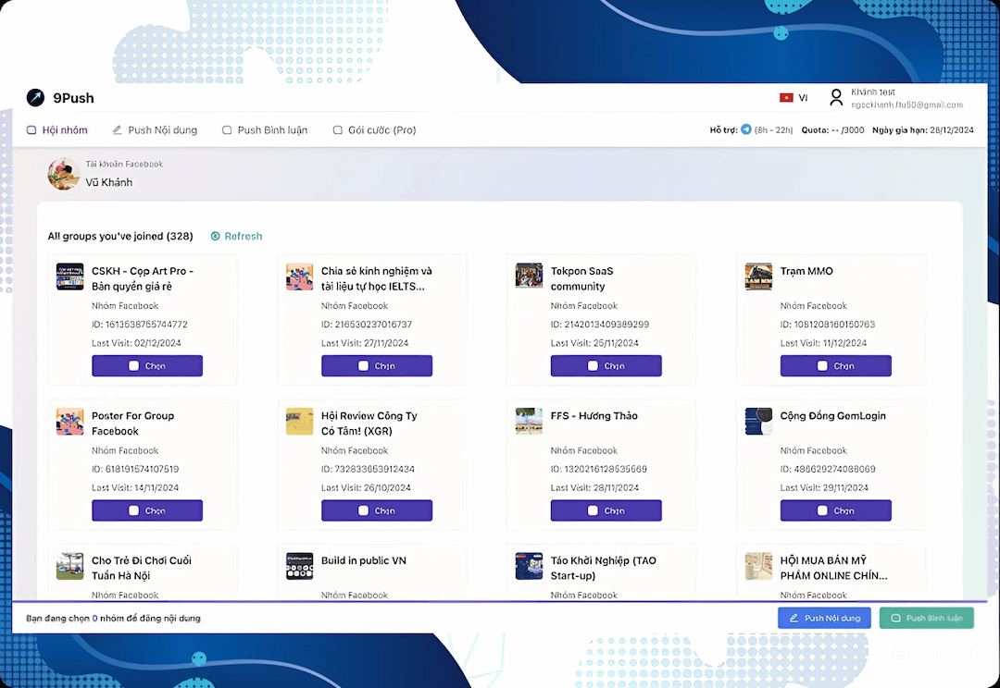Click Tekpon SaaS community thumbnail
Viewport: 1000px width, 688px height.
coord(530,276)
